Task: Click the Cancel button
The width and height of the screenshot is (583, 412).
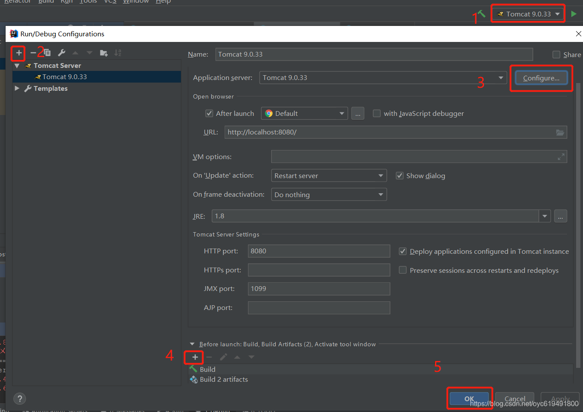Action: tap(515, 399)
